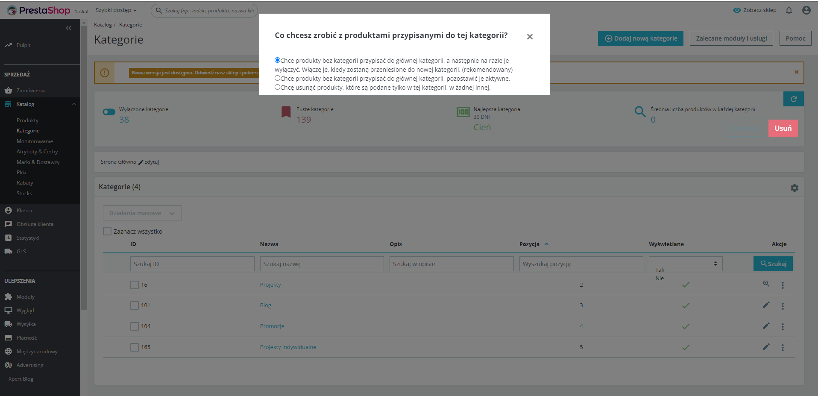Open the categories table settings gear
The width and height of the screenshot is (818, 396).
pyautogui.click(x=795, y=188)
